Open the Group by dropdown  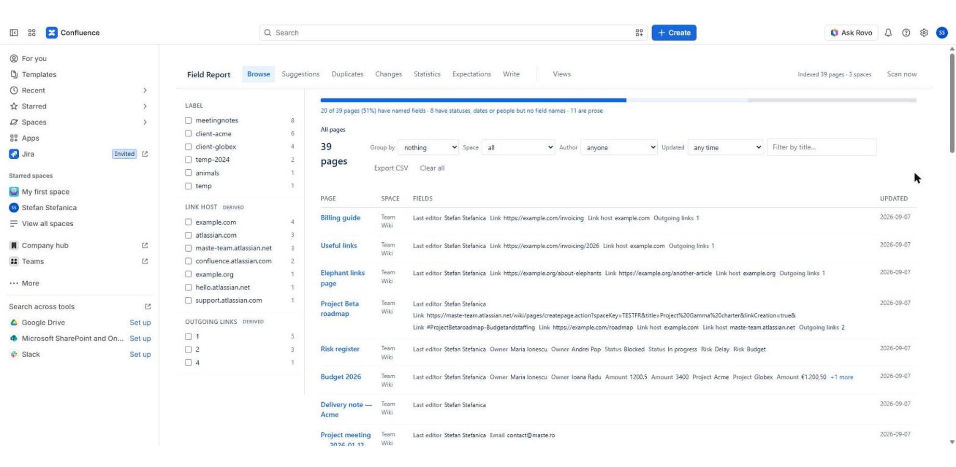tap(428, 147)
